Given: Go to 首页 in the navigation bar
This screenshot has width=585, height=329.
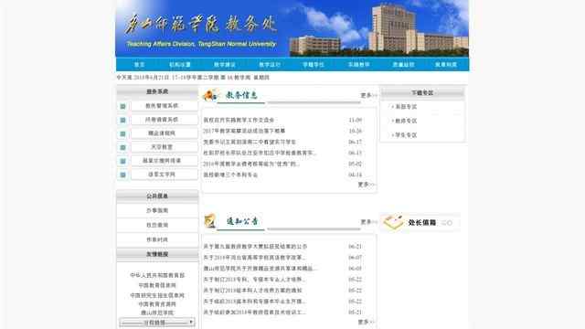Looking at the screenshot, I should tap(140, 65).
